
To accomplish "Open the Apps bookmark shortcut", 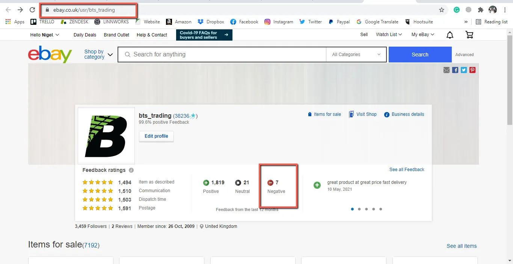I will click(15, 22).
